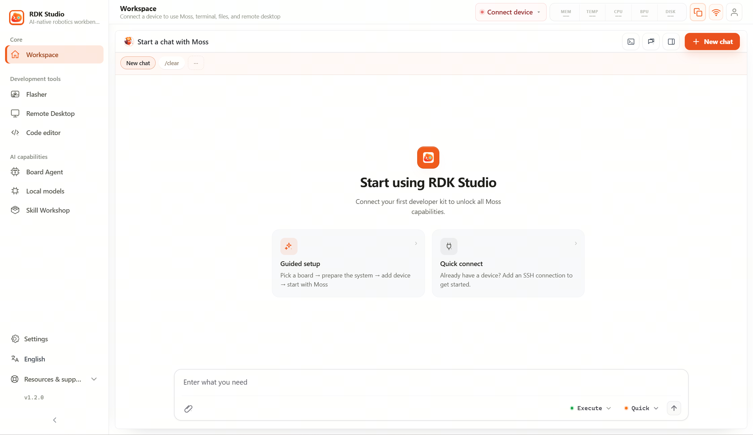Open the Execute mode dropdown
The width and height of the screenshot is (753, 435).
tap(591, 408)
